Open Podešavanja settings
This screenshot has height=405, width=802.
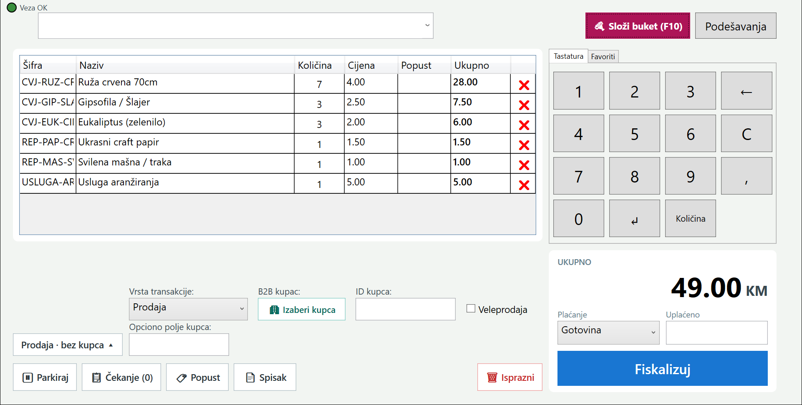coord(736,26)
